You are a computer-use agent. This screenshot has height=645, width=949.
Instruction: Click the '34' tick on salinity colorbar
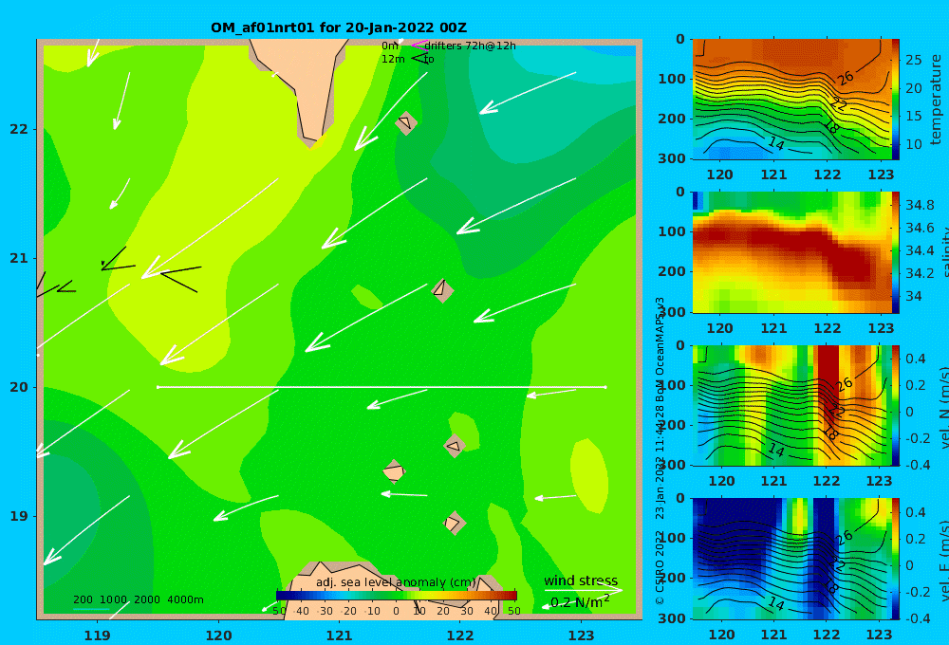pos(913,296)
